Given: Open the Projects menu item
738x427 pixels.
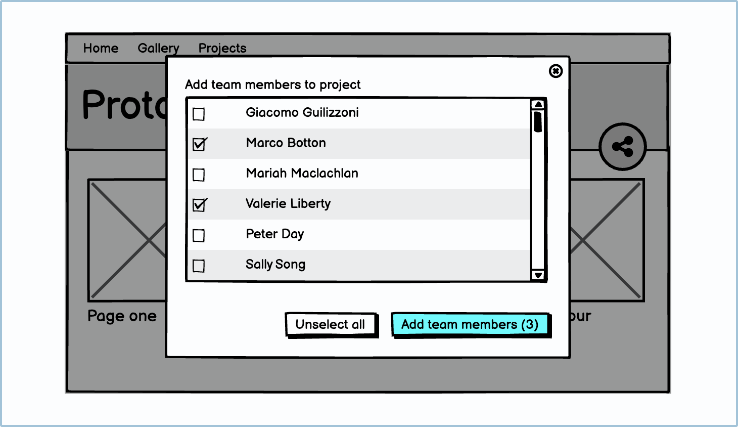Looking at the screenshot, I should pos(222,49).
